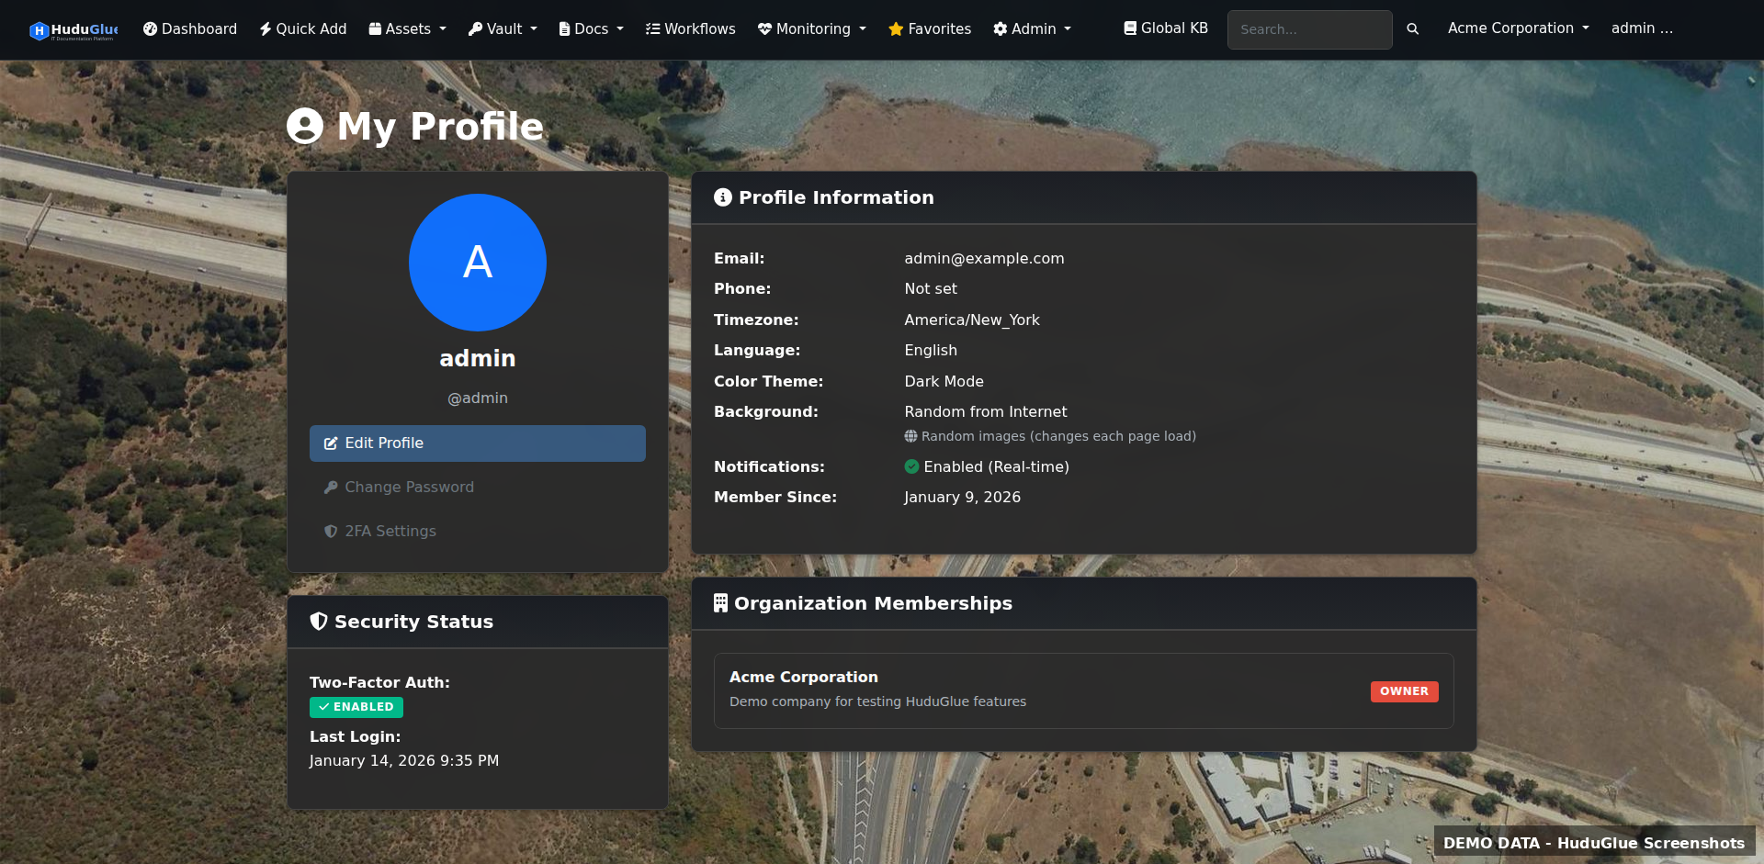Expand the Assets dropdown menu
Viewport: 1764px width, 864px height.
[408, 29]
